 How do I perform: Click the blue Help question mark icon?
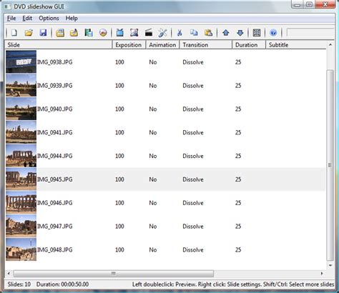273,33
